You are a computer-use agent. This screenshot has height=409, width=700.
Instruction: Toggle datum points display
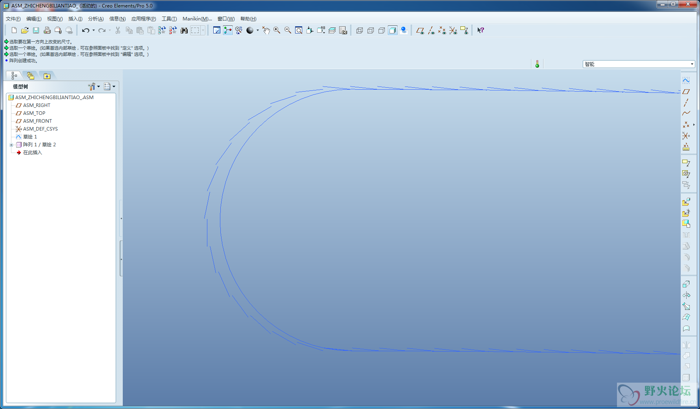(x=442, y=30)
